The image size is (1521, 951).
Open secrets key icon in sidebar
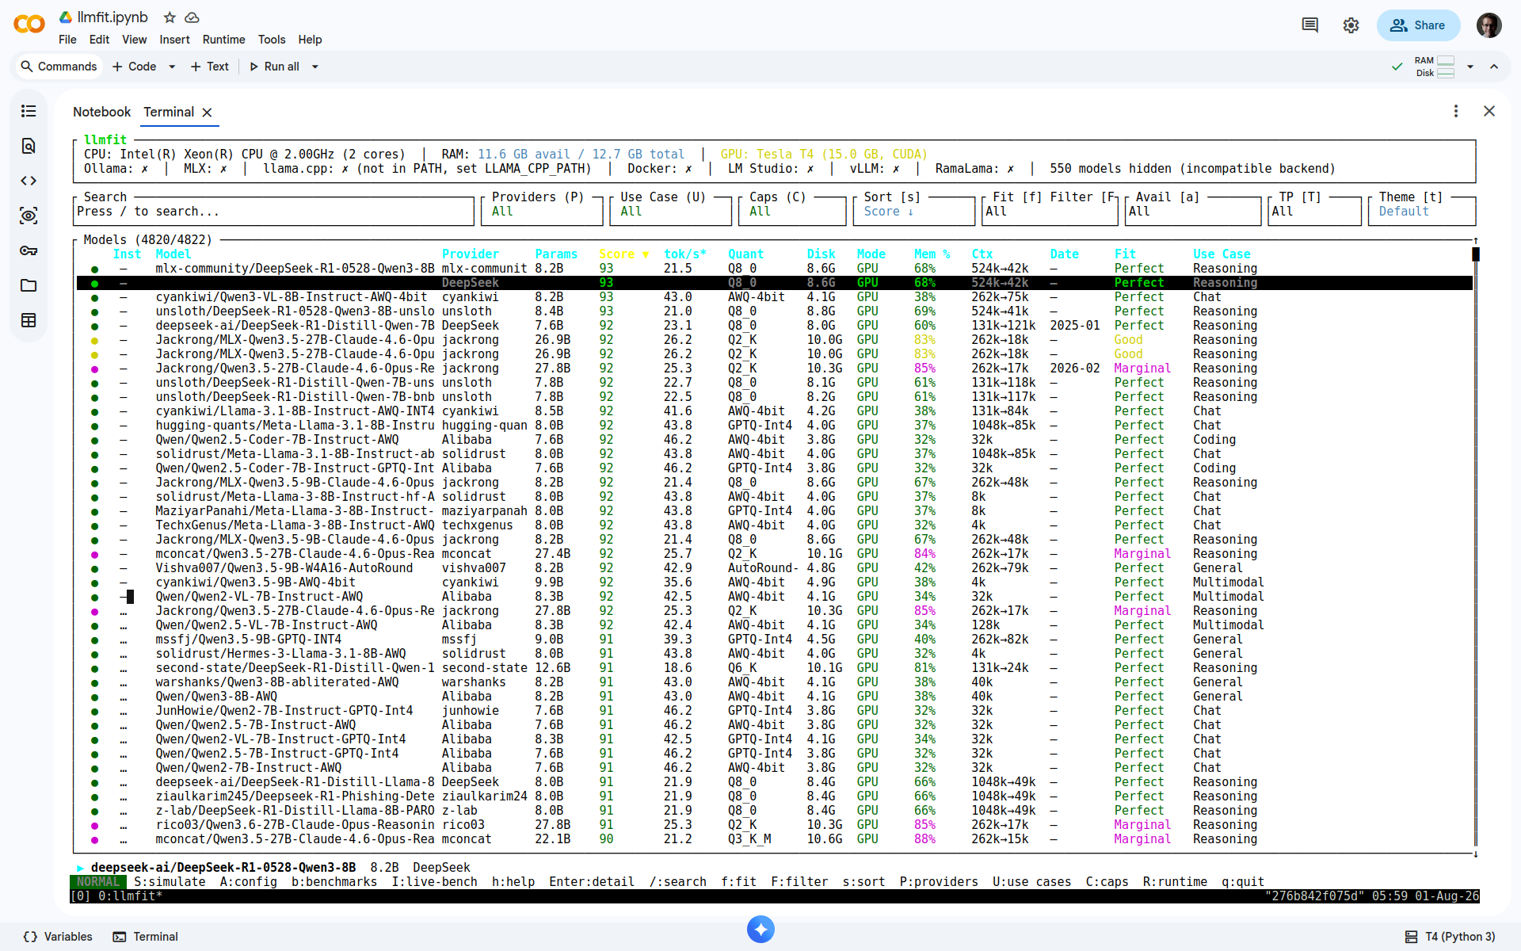click(29, 250)
